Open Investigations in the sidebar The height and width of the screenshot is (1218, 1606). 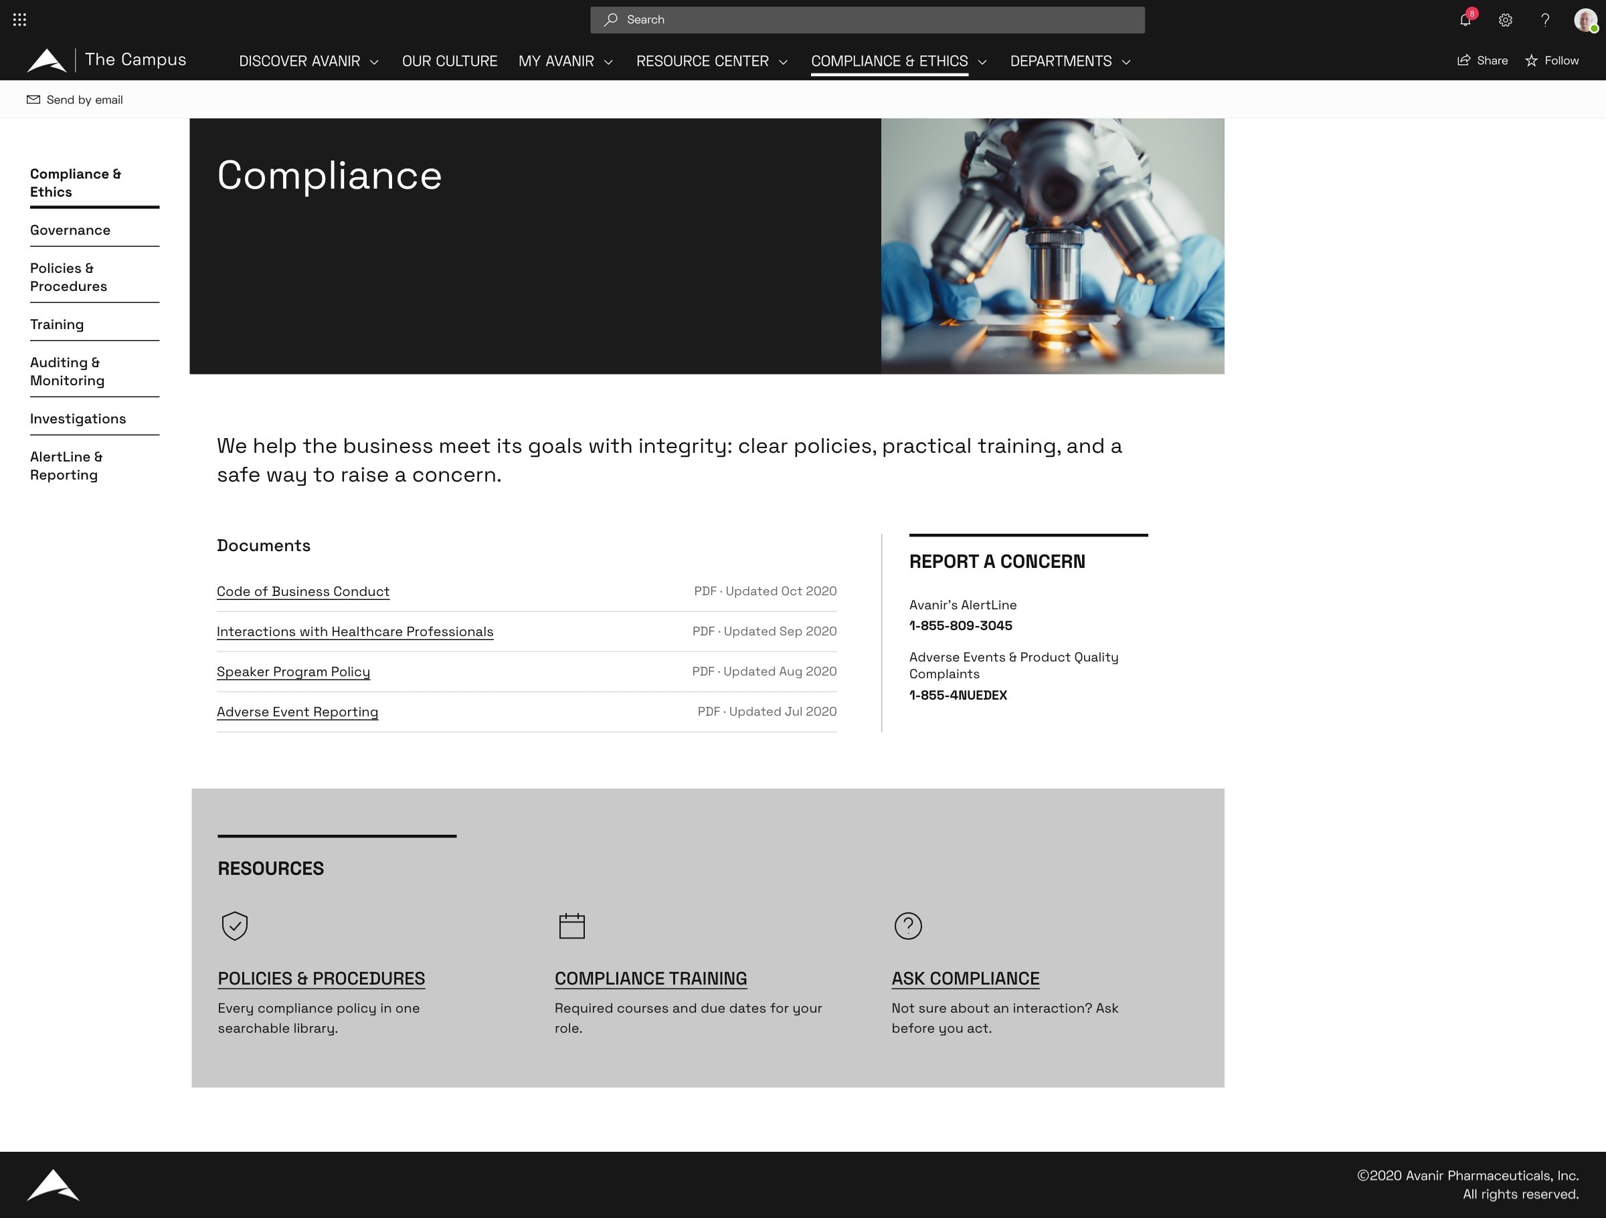78,419
